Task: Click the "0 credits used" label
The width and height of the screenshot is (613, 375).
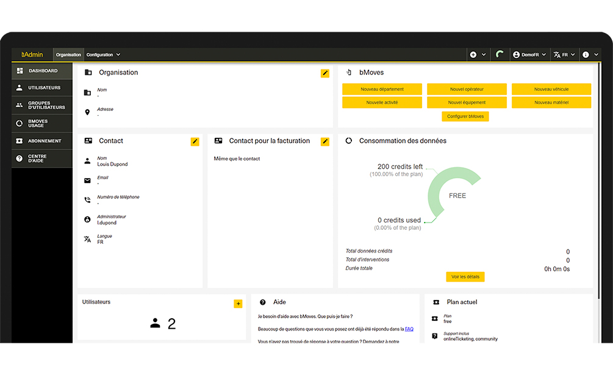Action: click(399, 220)
